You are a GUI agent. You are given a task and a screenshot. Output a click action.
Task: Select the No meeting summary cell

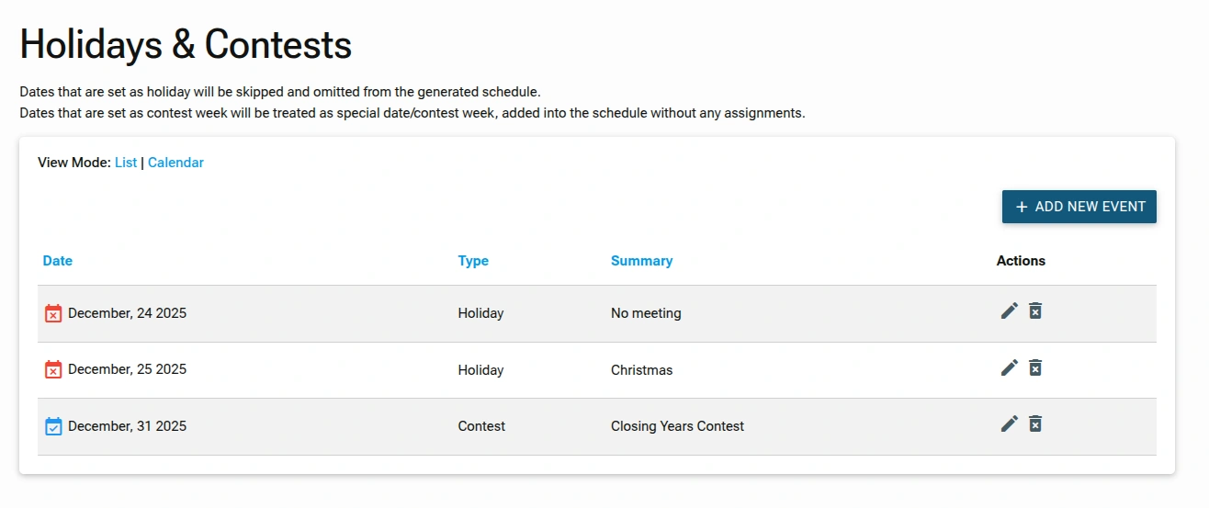[x=646, y=313]
